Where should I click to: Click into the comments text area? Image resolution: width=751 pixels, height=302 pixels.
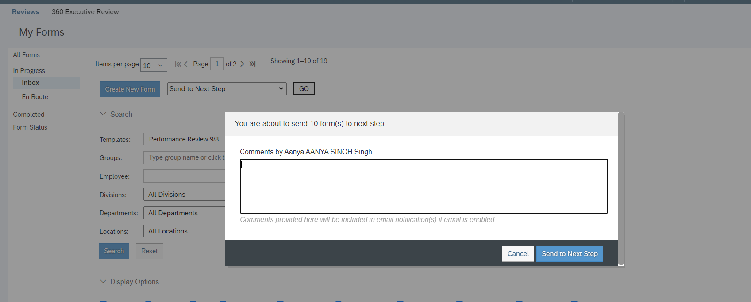point(424,186)
